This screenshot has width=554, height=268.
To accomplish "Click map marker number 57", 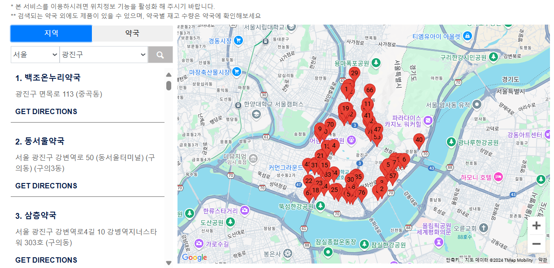I will [x=393, y=177].
